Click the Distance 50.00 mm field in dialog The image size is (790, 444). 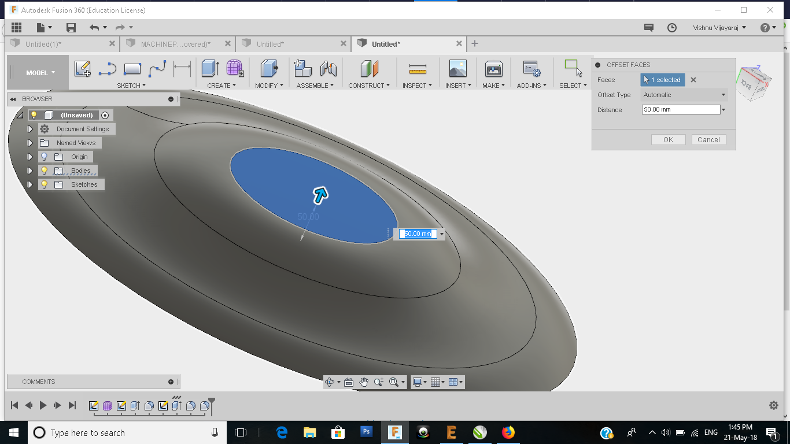tap(681, 110)
